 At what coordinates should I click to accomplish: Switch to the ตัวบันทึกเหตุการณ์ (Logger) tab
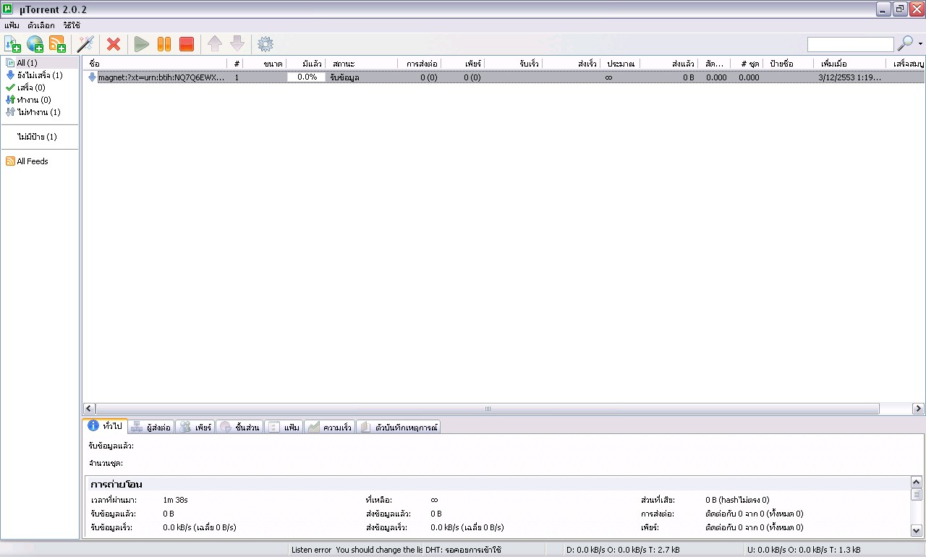pos(399,428)
